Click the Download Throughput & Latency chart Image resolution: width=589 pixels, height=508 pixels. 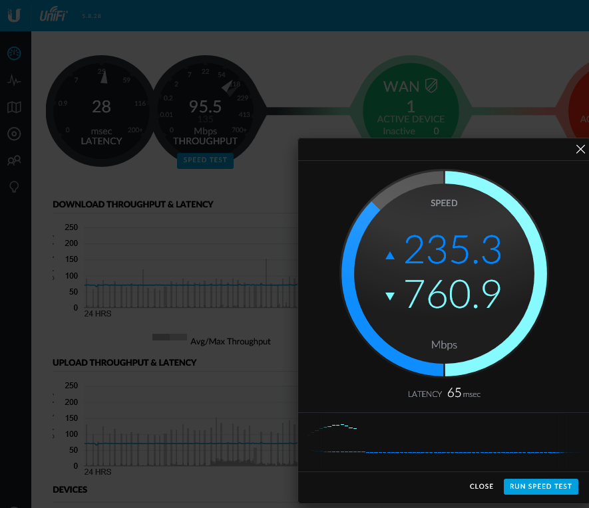[173, 273]
